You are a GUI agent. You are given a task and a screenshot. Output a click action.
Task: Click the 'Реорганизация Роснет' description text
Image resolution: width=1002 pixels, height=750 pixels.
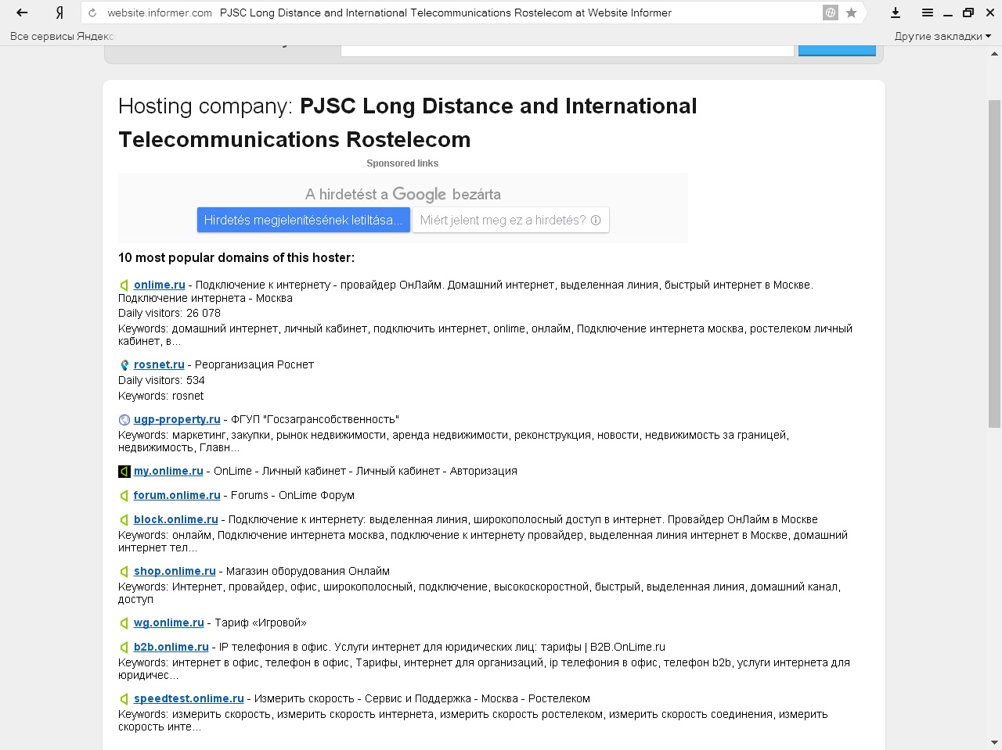tap(254, 364)
